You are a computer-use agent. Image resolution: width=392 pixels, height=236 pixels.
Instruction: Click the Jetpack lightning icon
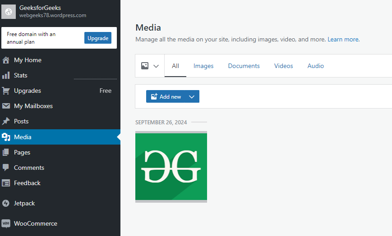pos(6,203)
